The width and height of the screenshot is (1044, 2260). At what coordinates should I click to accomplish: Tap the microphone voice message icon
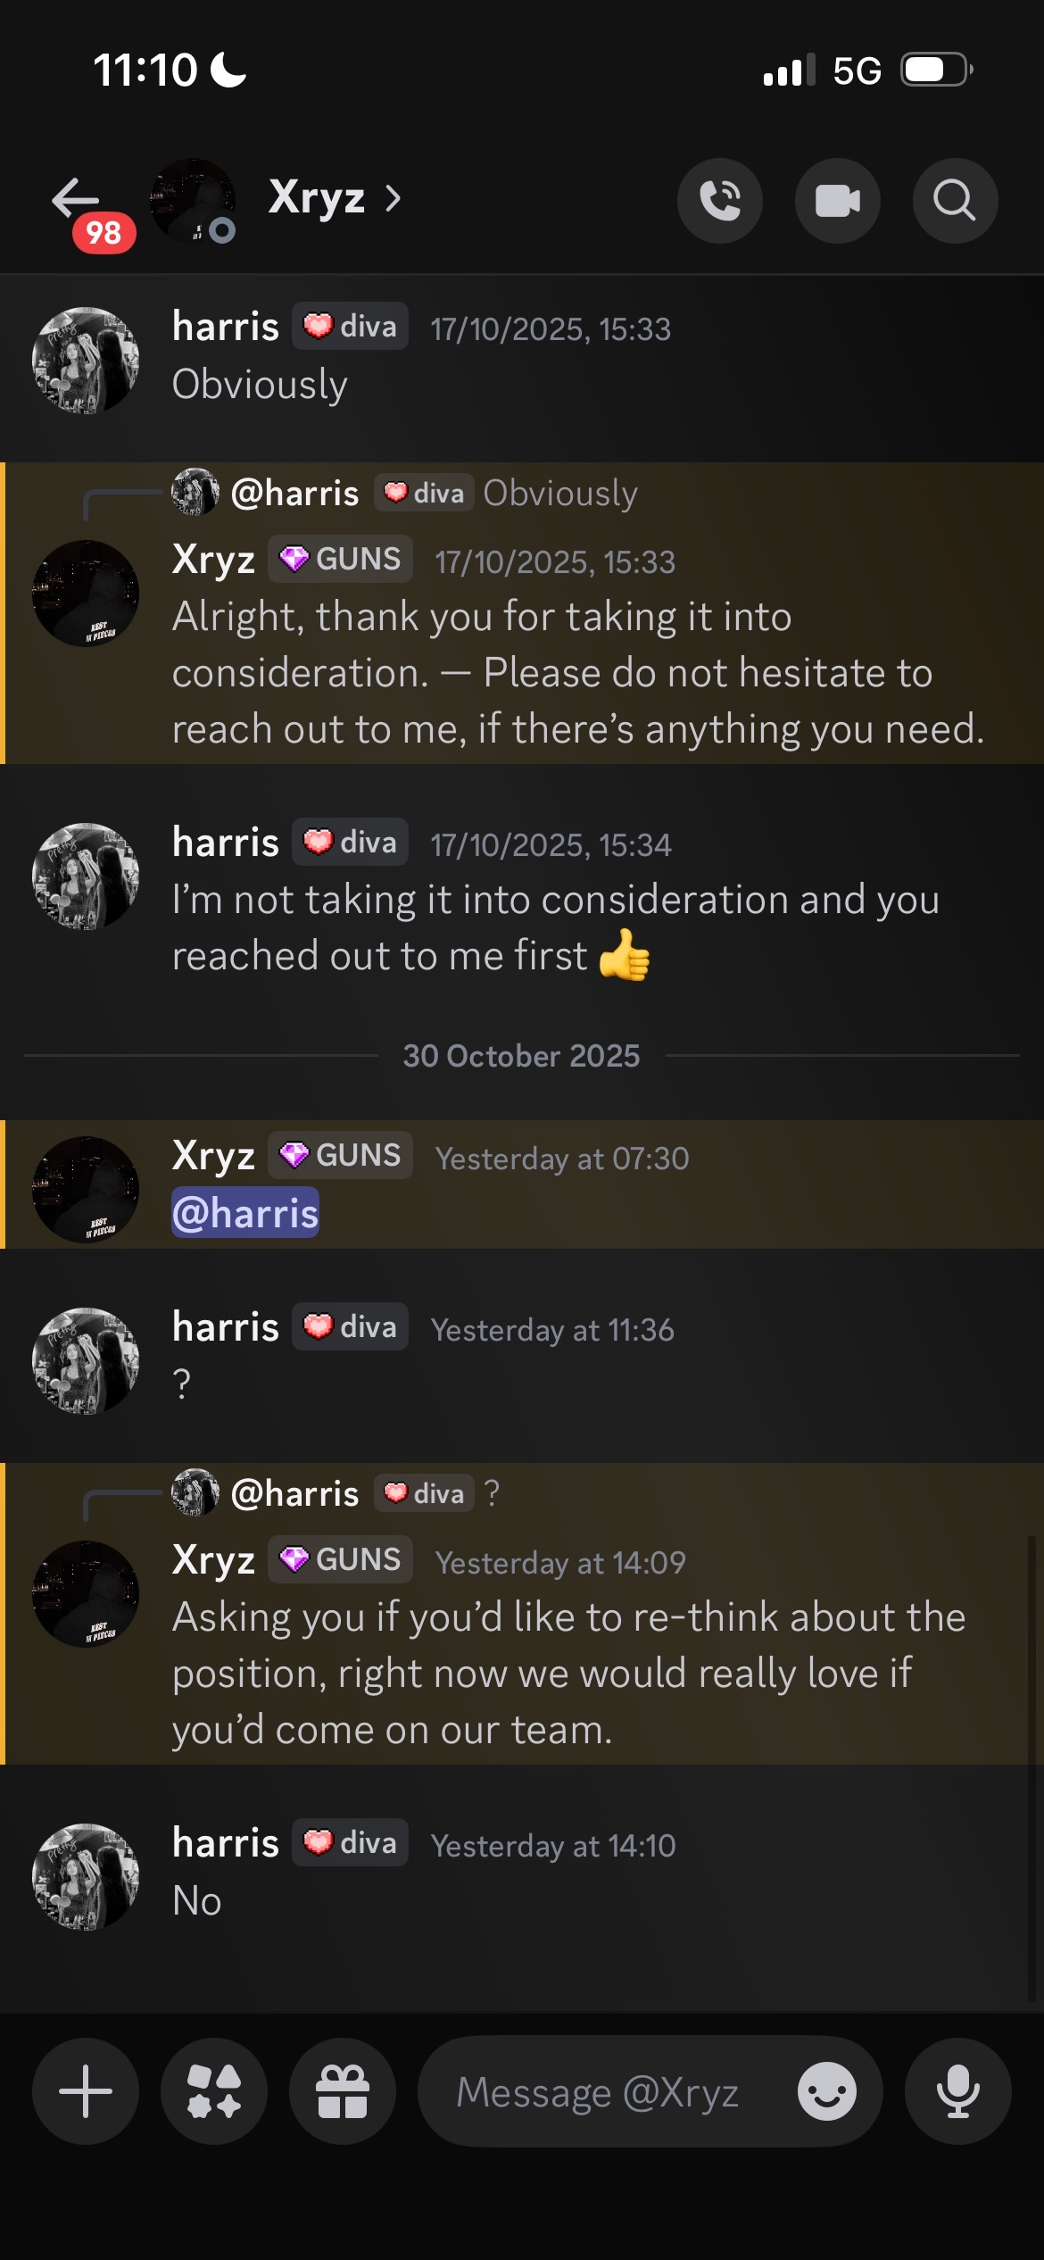[957, 2091]
